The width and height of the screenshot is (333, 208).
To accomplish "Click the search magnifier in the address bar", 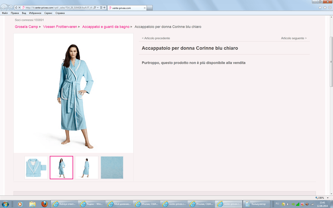I will [95, 7].
